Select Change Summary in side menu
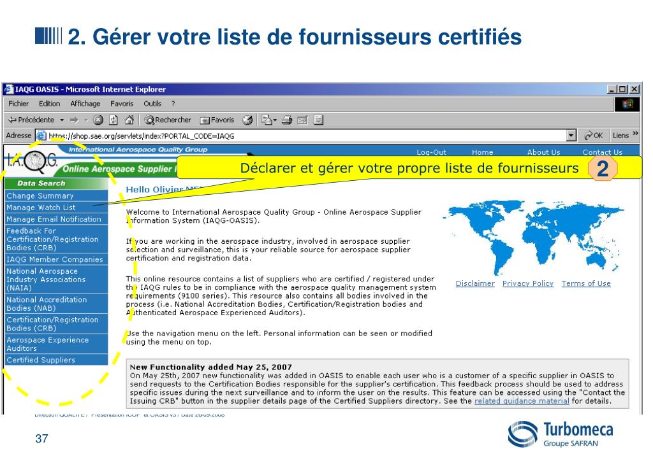Screen dimensions: 653x461 point(56,195)
